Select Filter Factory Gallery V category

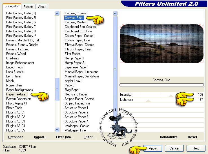point(21,36)
